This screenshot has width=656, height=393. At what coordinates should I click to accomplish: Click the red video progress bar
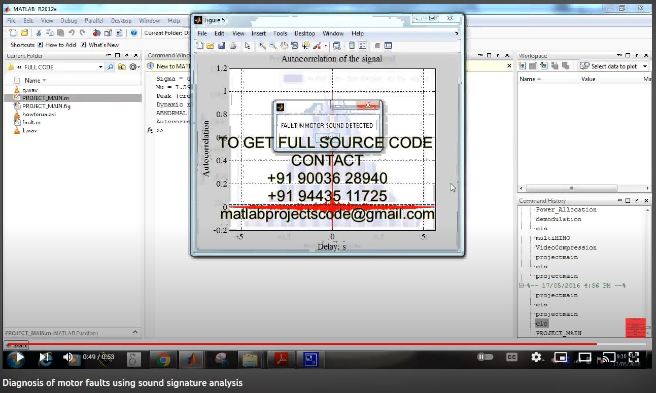click(304, 344)
